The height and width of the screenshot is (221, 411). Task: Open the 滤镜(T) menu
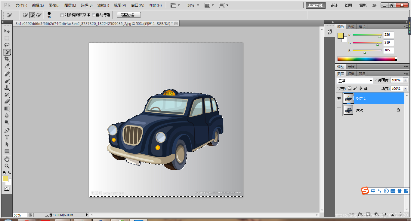[x=103, y=5]
